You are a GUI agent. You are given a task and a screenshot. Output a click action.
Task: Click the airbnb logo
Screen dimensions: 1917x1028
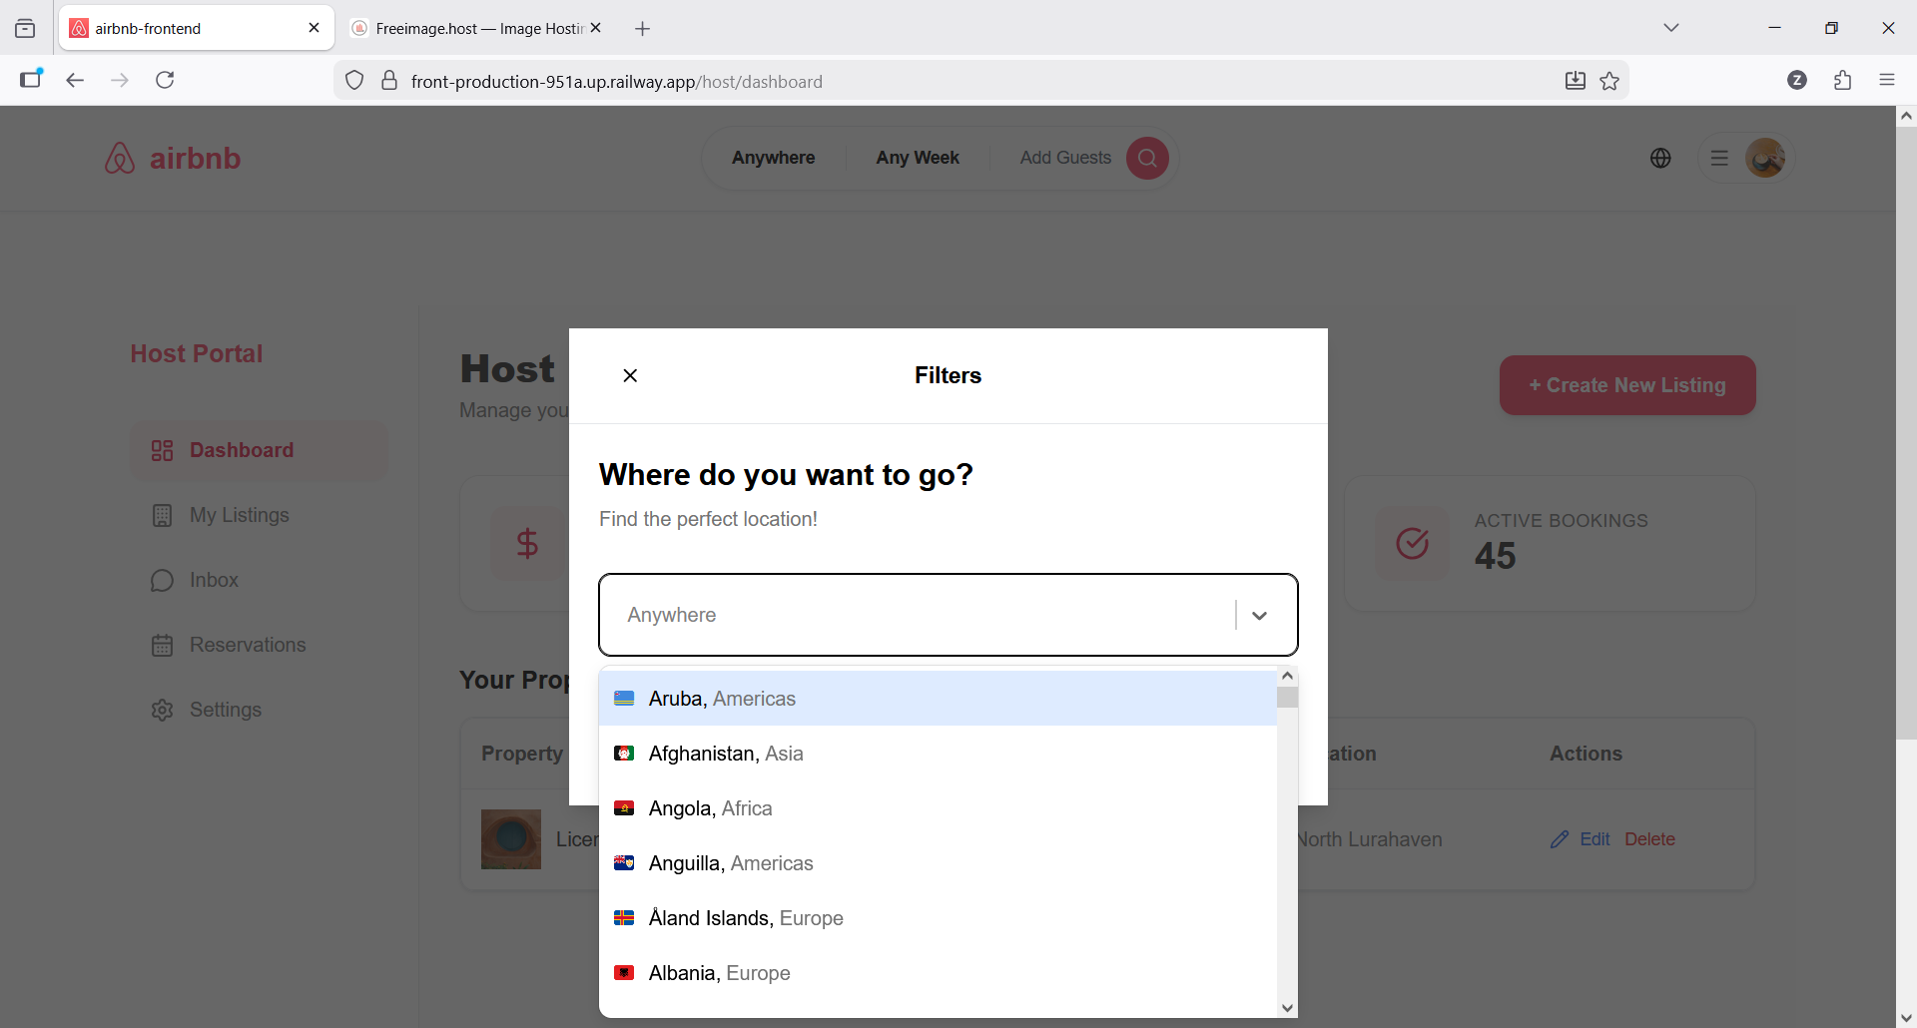[x=173, y=158]
